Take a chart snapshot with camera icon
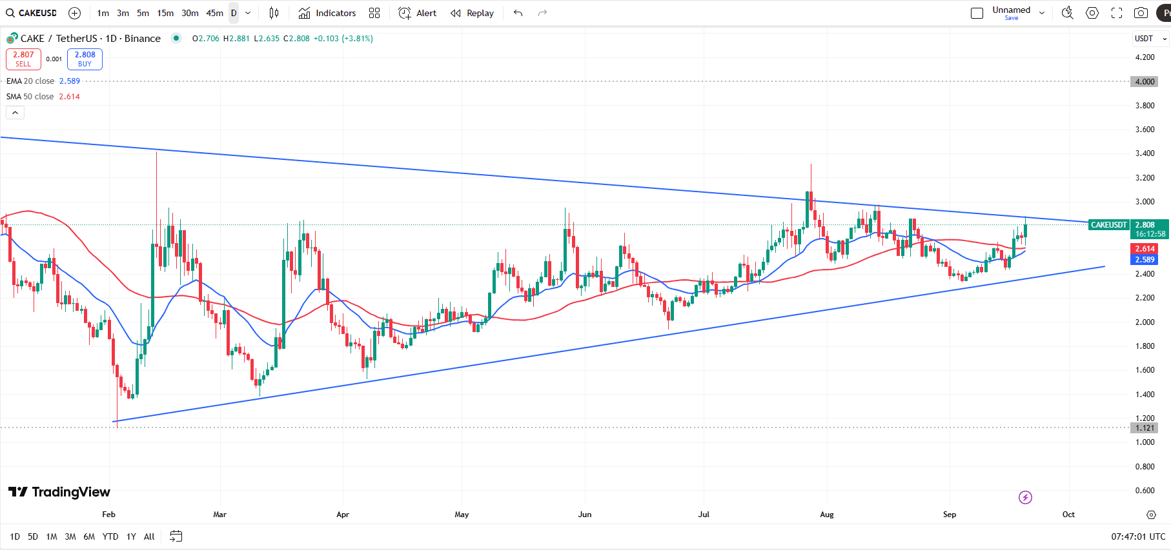 [x=1141, y=13]
